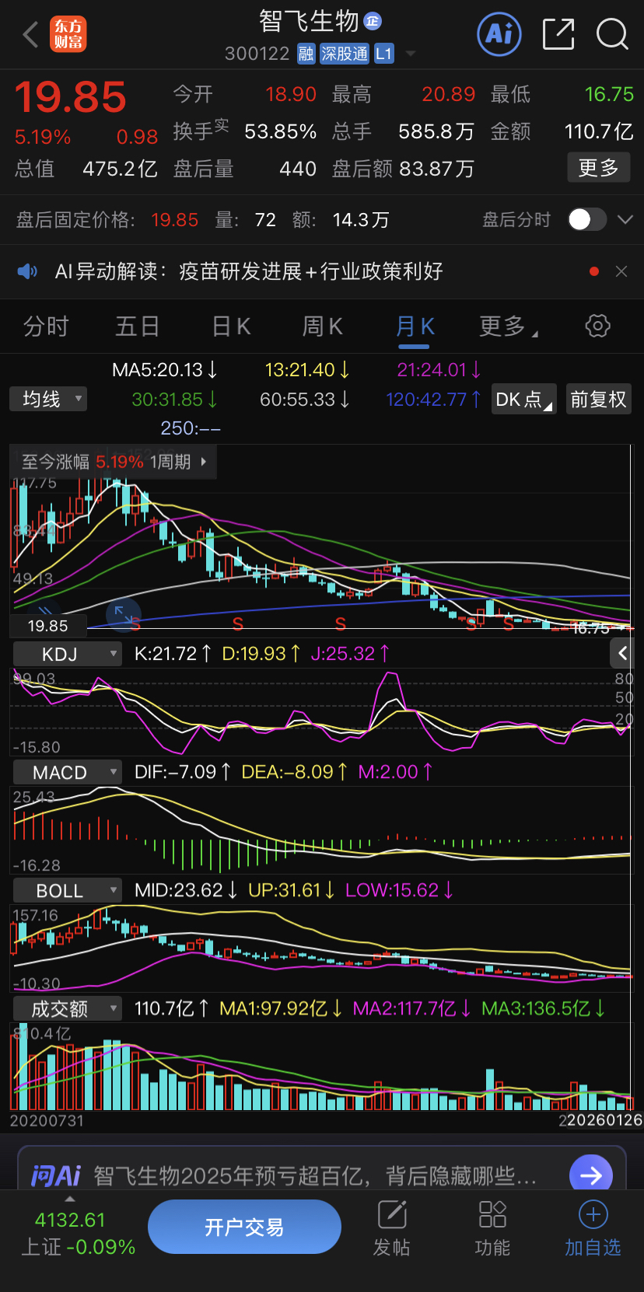
Task: Switch to 分时 chart tab
Action: [46, 326]
